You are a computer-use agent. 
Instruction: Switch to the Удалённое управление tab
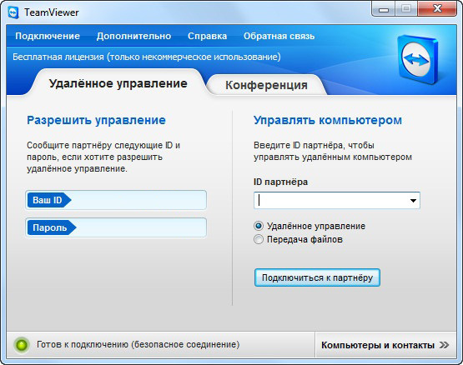pyautogui.click(x=118, y=83)
